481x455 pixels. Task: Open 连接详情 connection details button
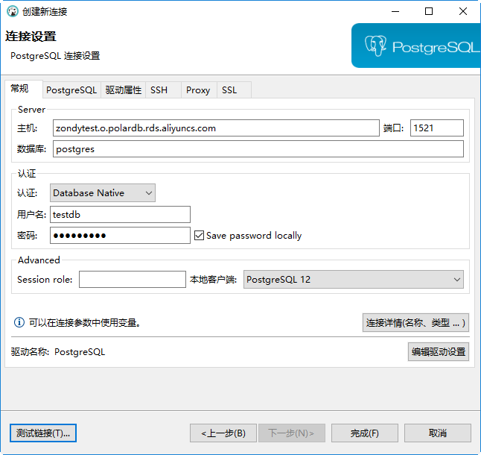click(x=415, y=323)
